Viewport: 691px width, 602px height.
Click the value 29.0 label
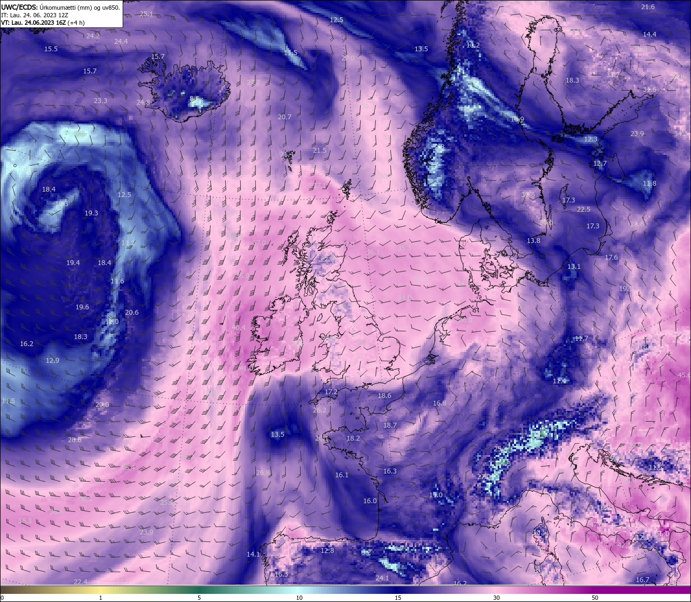click(102, 404)
